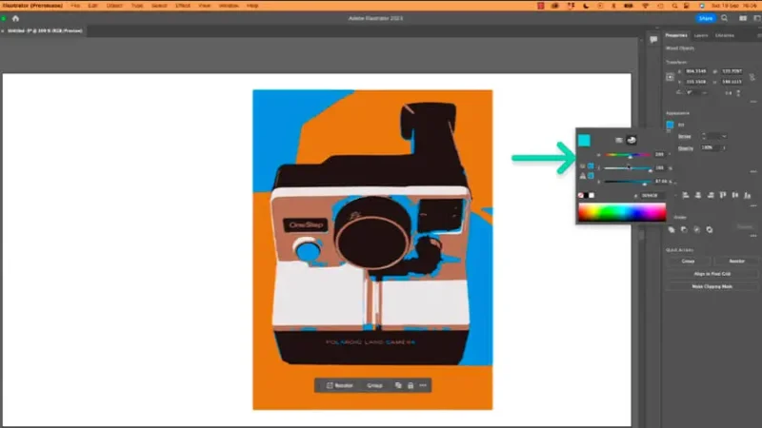
Task: Expand the Opacity slider arrow
Action: tap(724, 147)
